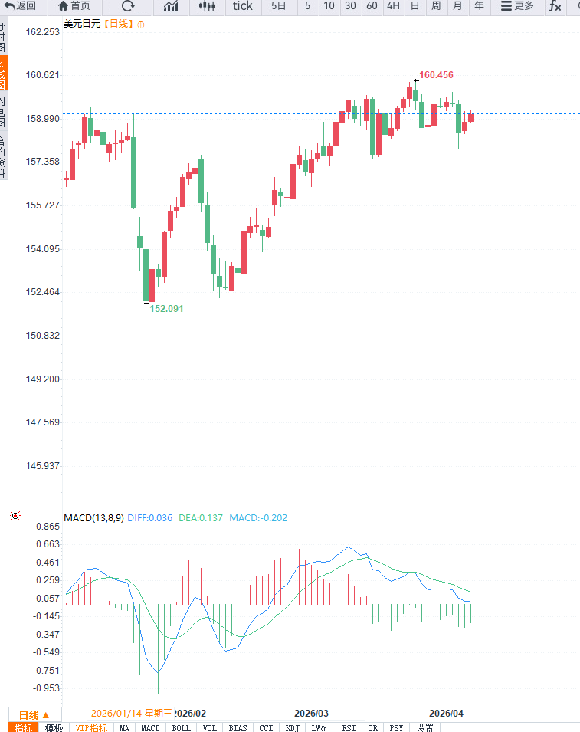Click the MACD(13,8,9) parameter label
The width and height of the screenshot is (580, 732).
pos(93,517)
